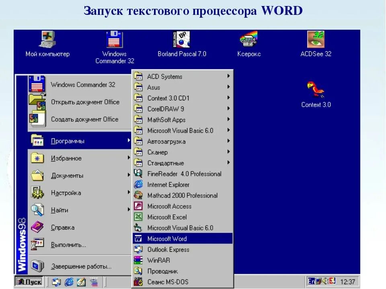Viewport: 386px width, 289px height.
Task: Click the Создать документ Office icon
Action: coord(37,119)
